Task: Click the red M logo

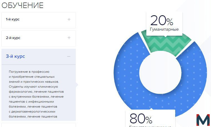Action: click(203, 120)
